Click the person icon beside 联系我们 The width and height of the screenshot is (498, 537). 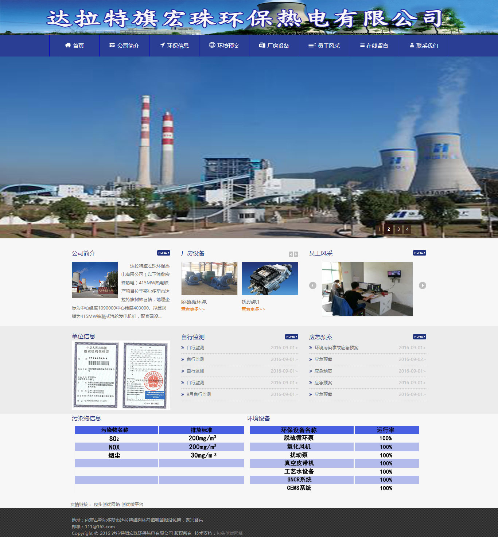click(412, 45)
